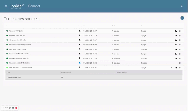Sort by Nom column header
Viewport: 188px width, 111px height.
pyautogui.click(x=7, y=26)
